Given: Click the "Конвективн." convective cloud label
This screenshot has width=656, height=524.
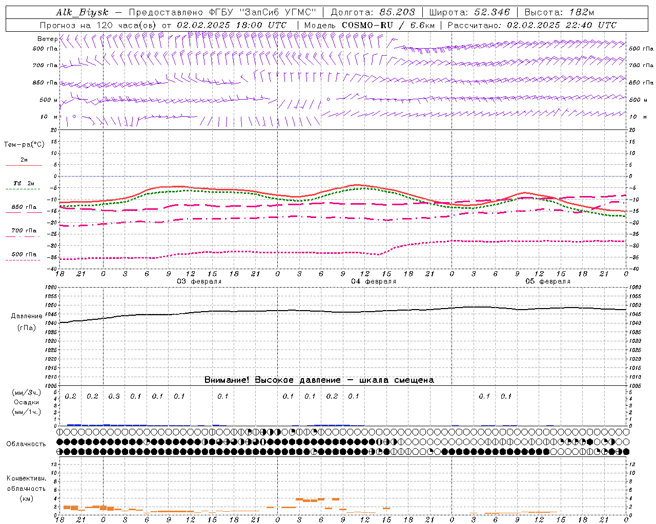Looking at the screenshot, I should [26, 478].
